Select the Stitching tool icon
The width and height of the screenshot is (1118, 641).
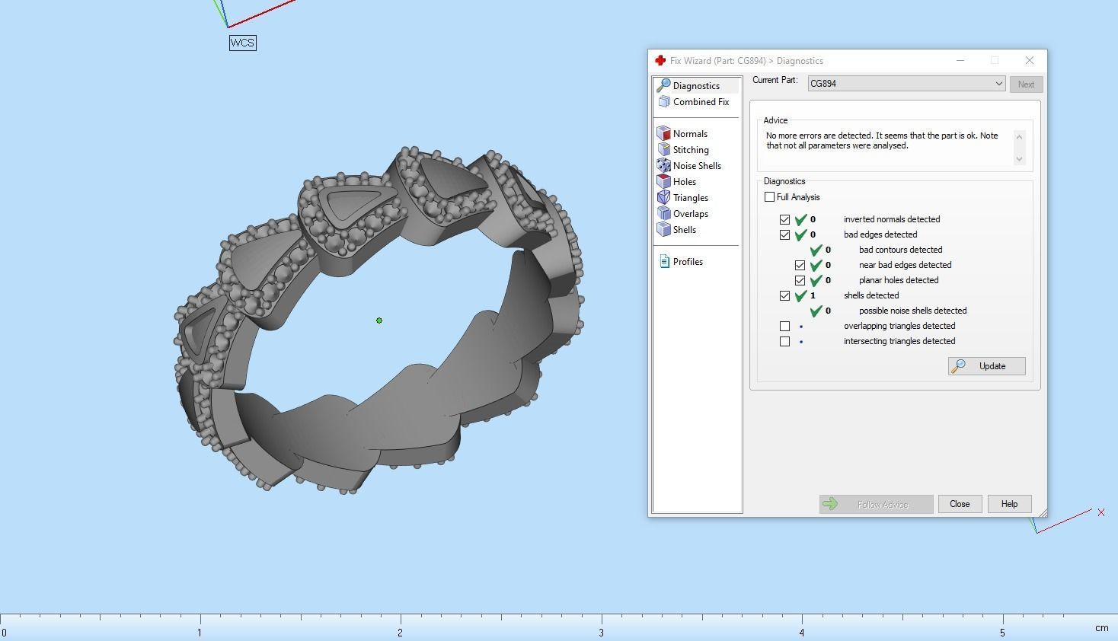pos(663,150)
